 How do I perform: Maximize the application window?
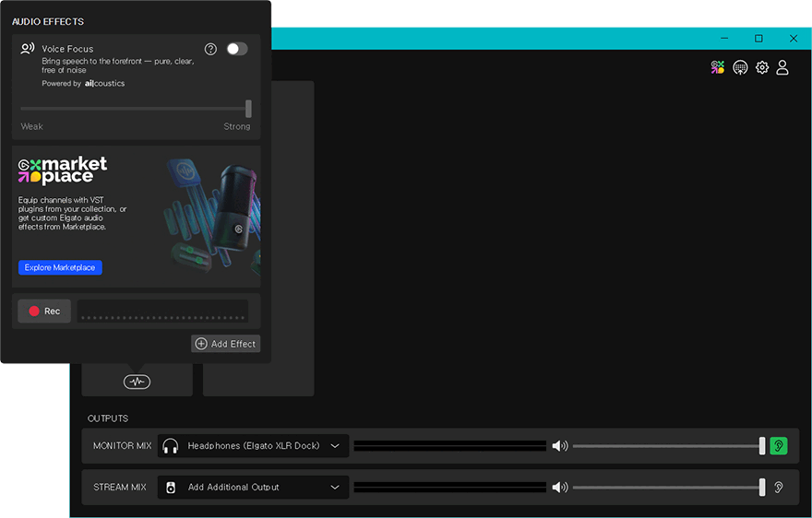(758, 39)
